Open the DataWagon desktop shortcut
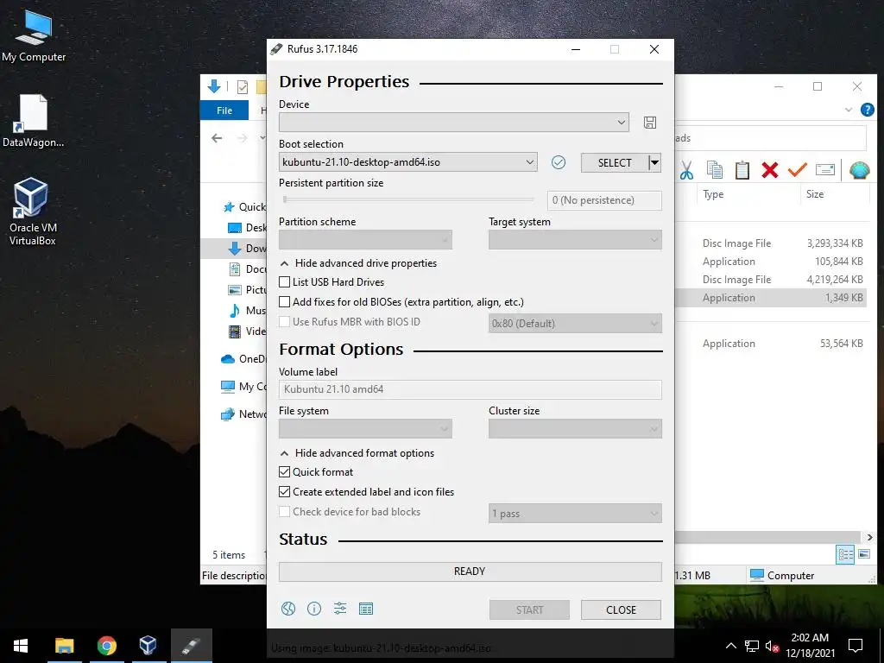The height and width of the screenshot is (663, 884). click(34, 121)
